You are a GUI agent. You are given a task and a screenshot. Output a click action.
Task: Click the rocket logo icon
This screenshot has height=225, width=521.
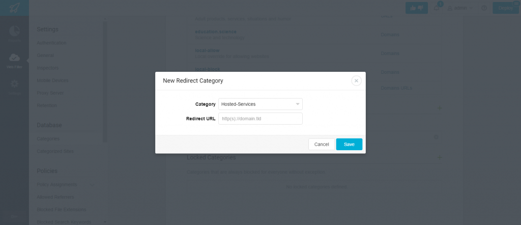(14, 8)
